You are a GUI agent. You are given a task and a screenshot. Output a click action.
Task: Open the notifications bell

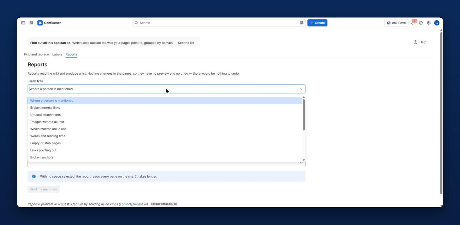coord(413,23)
